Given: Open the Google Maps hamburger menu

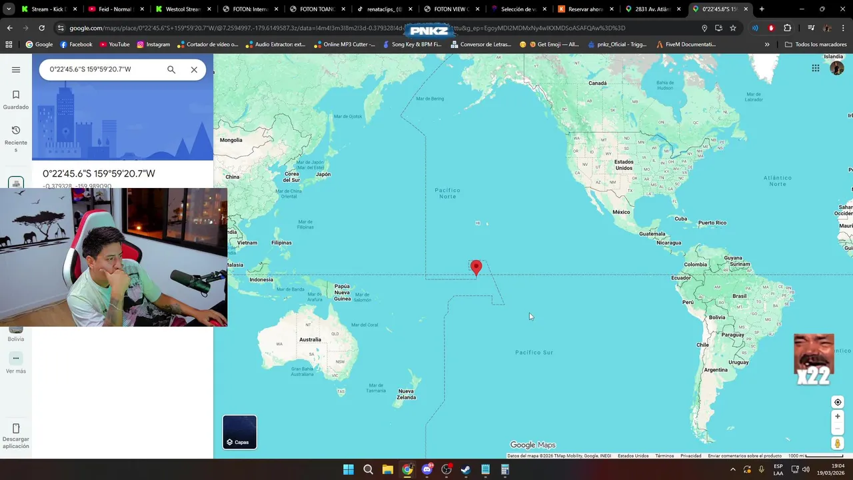Looking at the screenshot, I should (16, 69).
